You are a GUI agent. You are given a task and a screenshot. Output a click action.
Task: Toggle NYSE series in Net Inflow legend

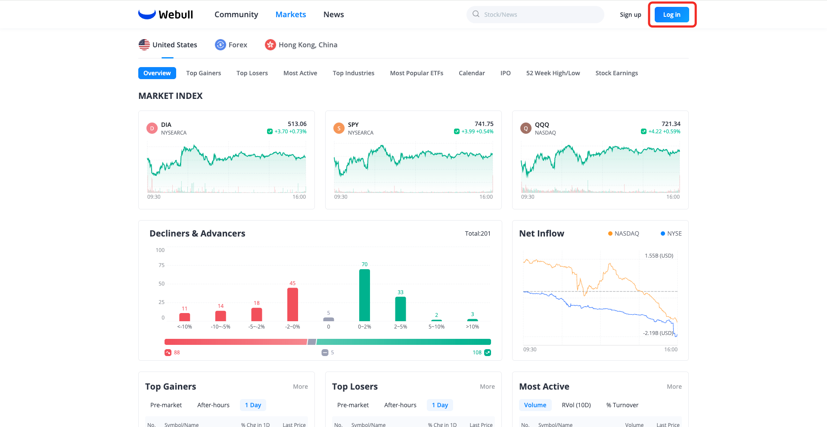[671, 233]
